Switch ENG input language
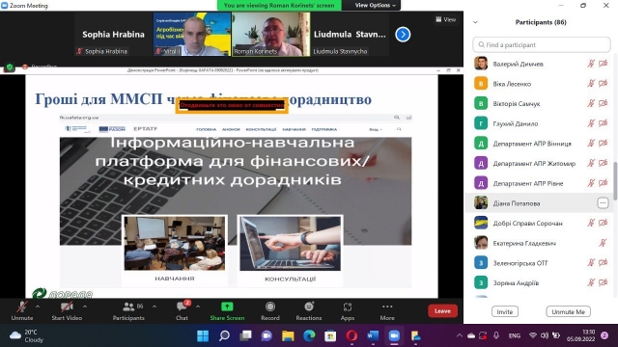This screenshot has height=347, width=618. [x=515, y=335]
